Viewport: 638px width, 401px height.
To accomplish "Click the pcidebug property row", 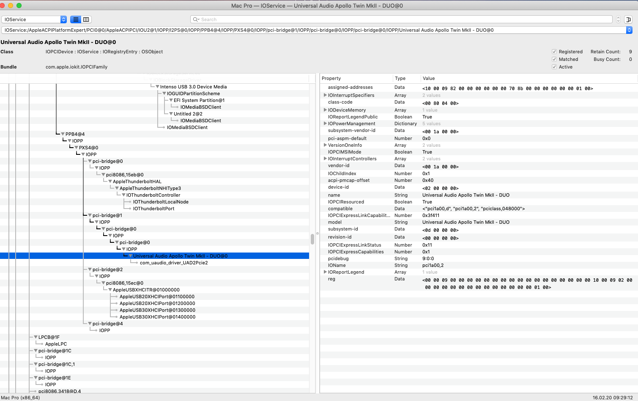I will click(479, 258).
